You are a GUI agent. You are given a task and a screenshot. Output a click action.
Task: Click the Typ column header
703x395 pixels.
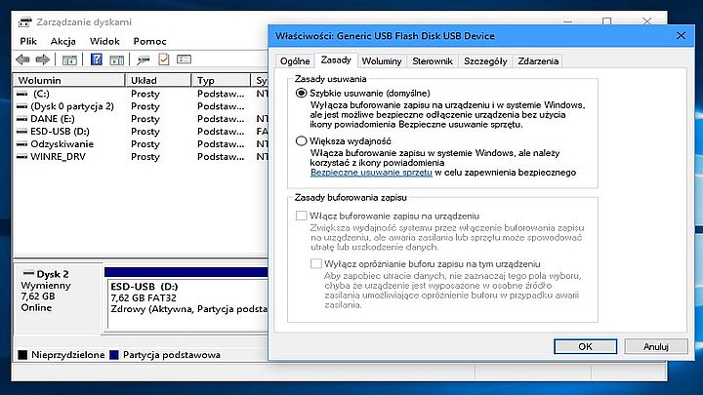(x=221, y=80)
